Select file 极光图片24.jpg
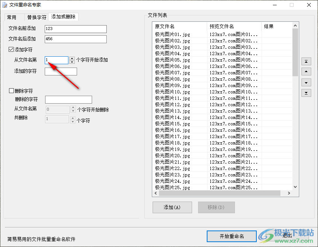 [173, 181]
